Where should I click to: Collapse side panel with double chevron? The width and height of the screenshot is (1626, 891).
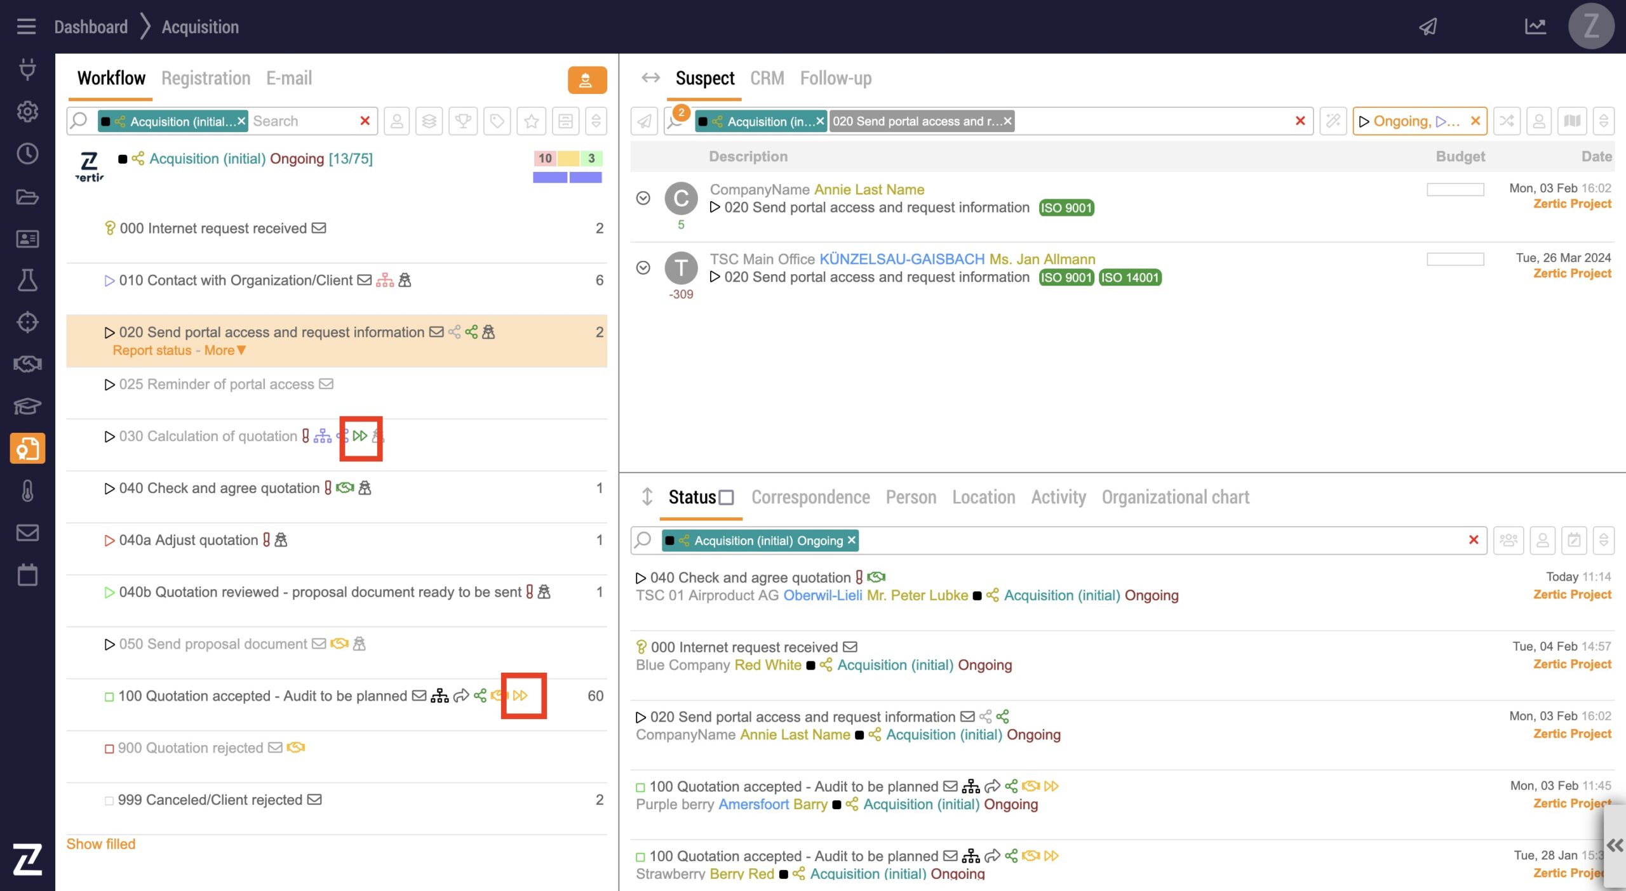pyautogui.click(x=1615, y=845)
